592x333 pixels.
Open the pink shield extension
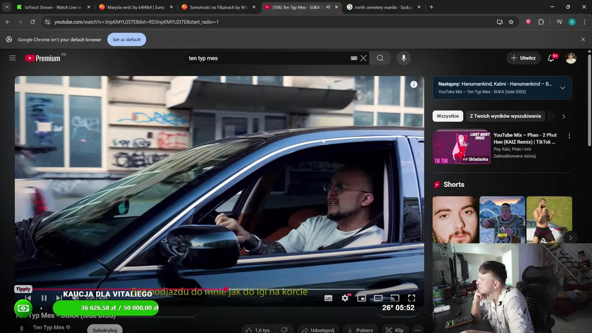[x=528, y=22]
